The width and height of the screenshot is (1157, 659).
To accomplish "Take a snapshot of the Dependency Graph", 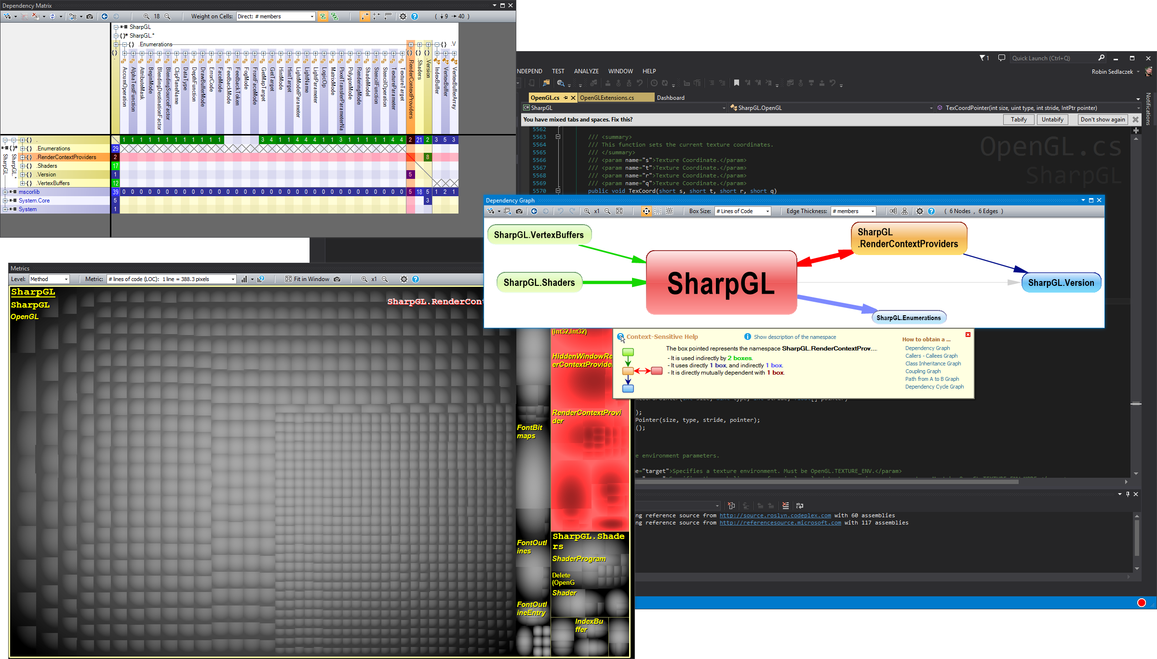I will click(519, 211).
